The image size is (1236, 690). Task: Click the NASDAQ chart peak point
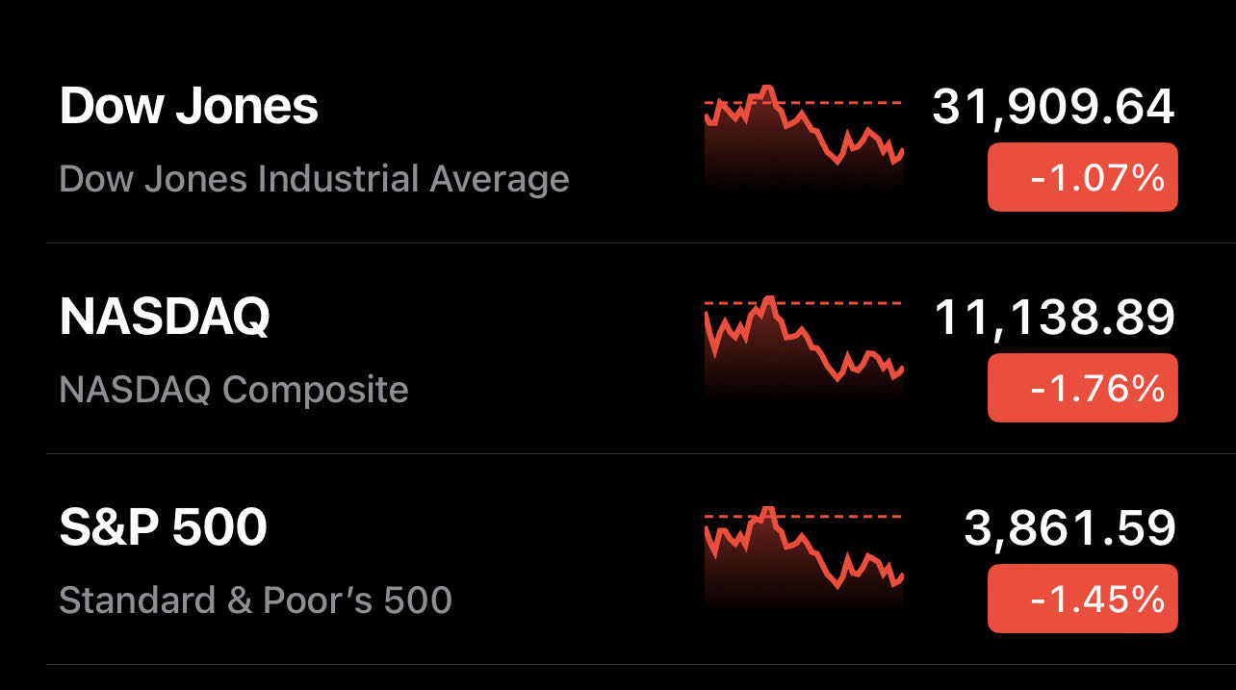pyautogui.click(x=770, y=296)
